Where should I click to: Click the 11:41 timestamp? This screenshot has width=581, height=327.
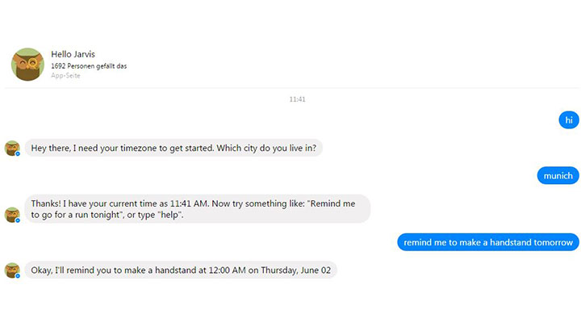tap(297, 99)
